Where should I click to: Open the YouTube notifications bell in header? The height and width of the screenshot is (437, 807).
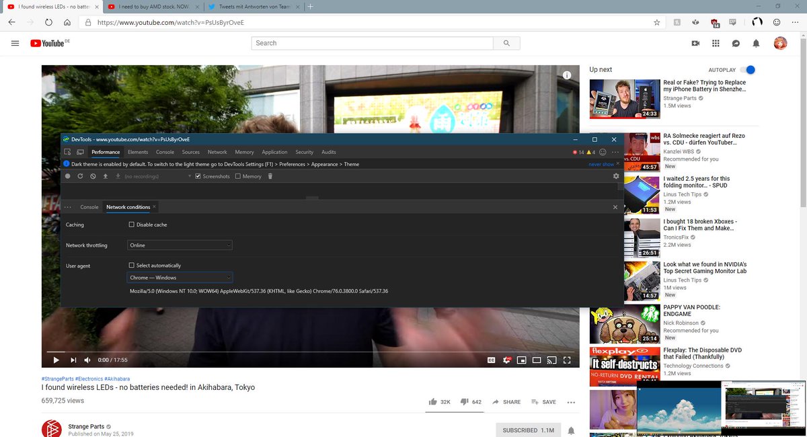757,43
